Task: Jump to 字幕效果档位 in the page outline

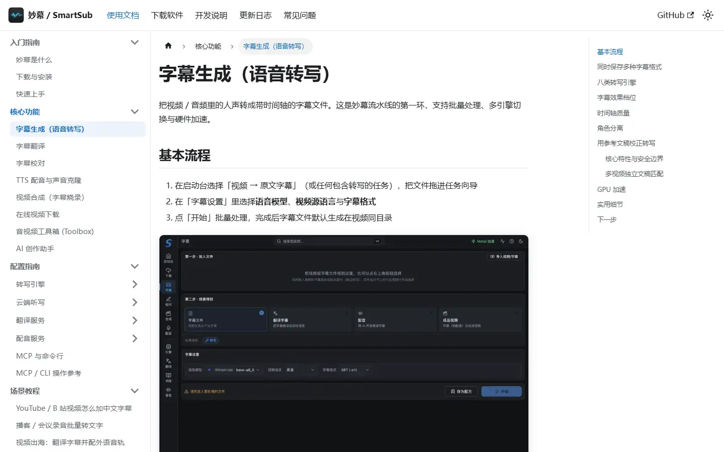Action: [x=616, y=97]
